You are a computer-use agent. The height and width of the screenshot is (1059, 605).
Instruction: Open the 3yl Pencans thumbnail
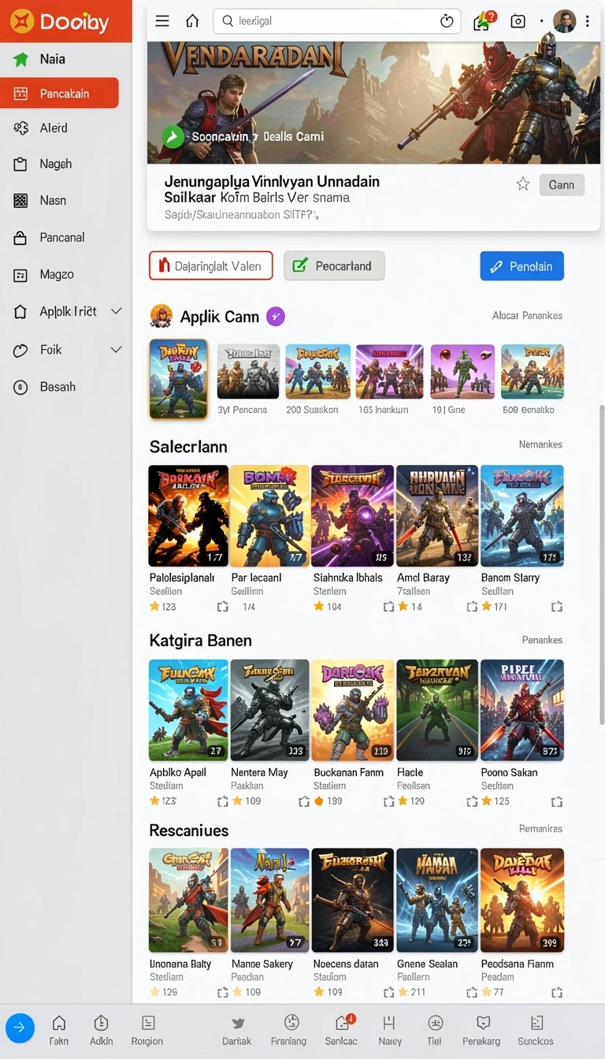[x=248, y=371]
